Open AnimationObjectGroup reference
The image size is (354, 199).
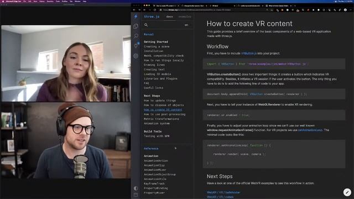pos(160,175)
